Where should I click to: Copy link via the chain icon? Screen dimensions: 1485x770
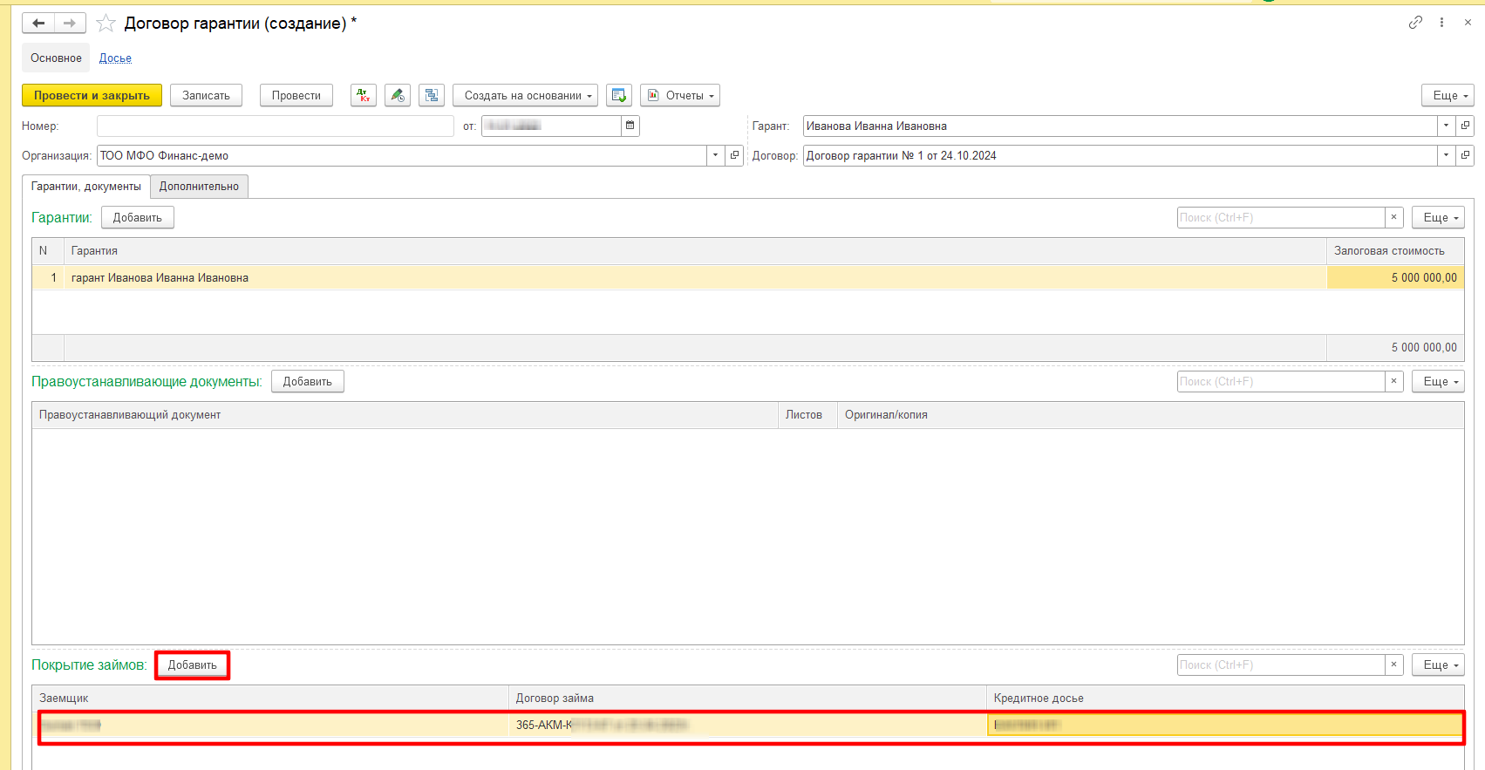(x=1415, y=23)
